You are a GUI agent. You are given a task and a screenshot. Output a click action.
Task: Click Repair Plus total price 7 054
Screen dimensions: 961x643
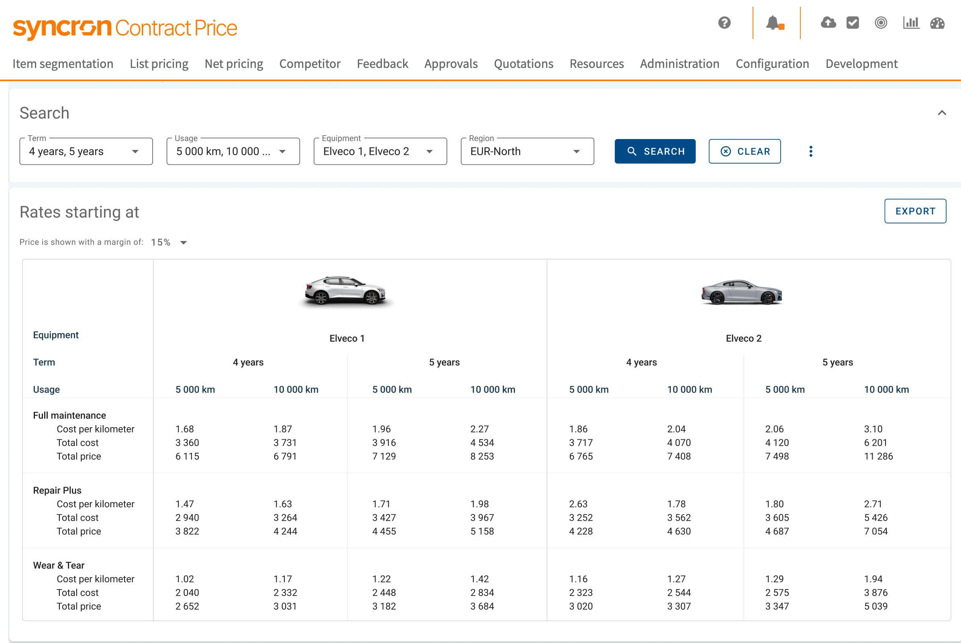[x=876, y=531]
